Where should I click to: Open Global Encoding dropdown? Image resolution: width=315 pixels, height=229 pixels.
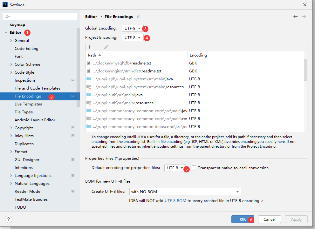click(x=132, y=28)
